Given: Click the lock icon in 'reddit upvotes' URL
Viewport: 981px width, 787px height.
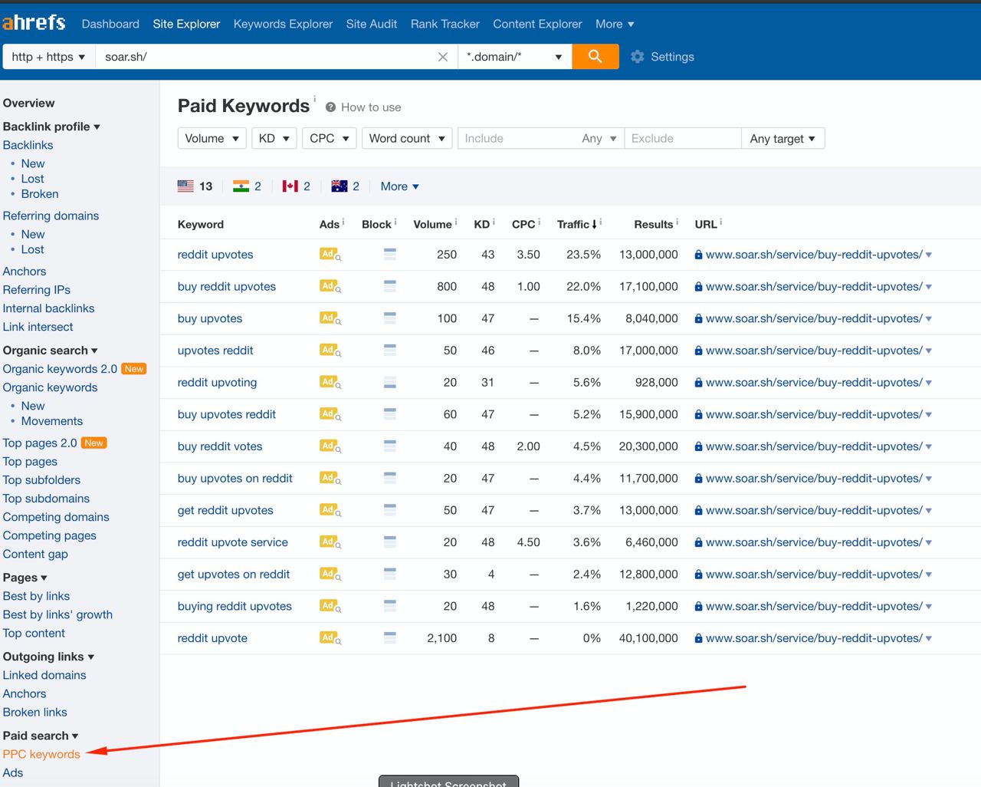Looking at the screenshot, I should pyautogui.click(x=698, y=255).
